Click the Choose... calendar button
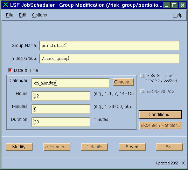 pos(123,82)
